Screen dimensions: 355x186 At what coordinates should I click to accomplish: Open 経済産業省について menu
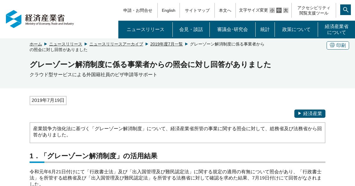pos(337,30)
